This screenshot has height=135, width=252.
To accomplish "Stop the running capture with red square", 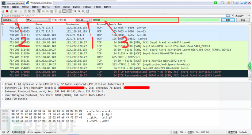I will click(7, 11).
